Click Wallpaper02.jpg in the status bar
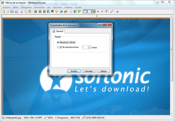The width and height of the screenshot is (175, 121). coord(13,118)
